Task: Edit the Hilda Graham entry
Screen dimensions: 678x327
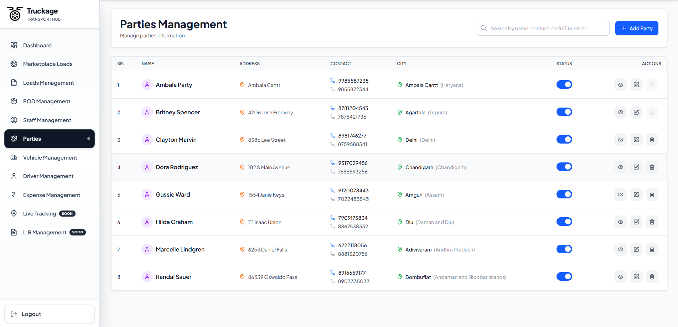Action: pyautogui.click(x=636, y=222)
